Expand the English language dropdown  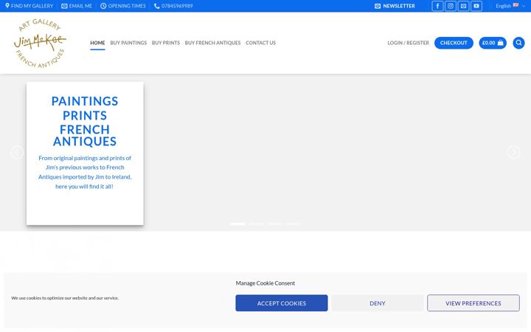[510, 6]
